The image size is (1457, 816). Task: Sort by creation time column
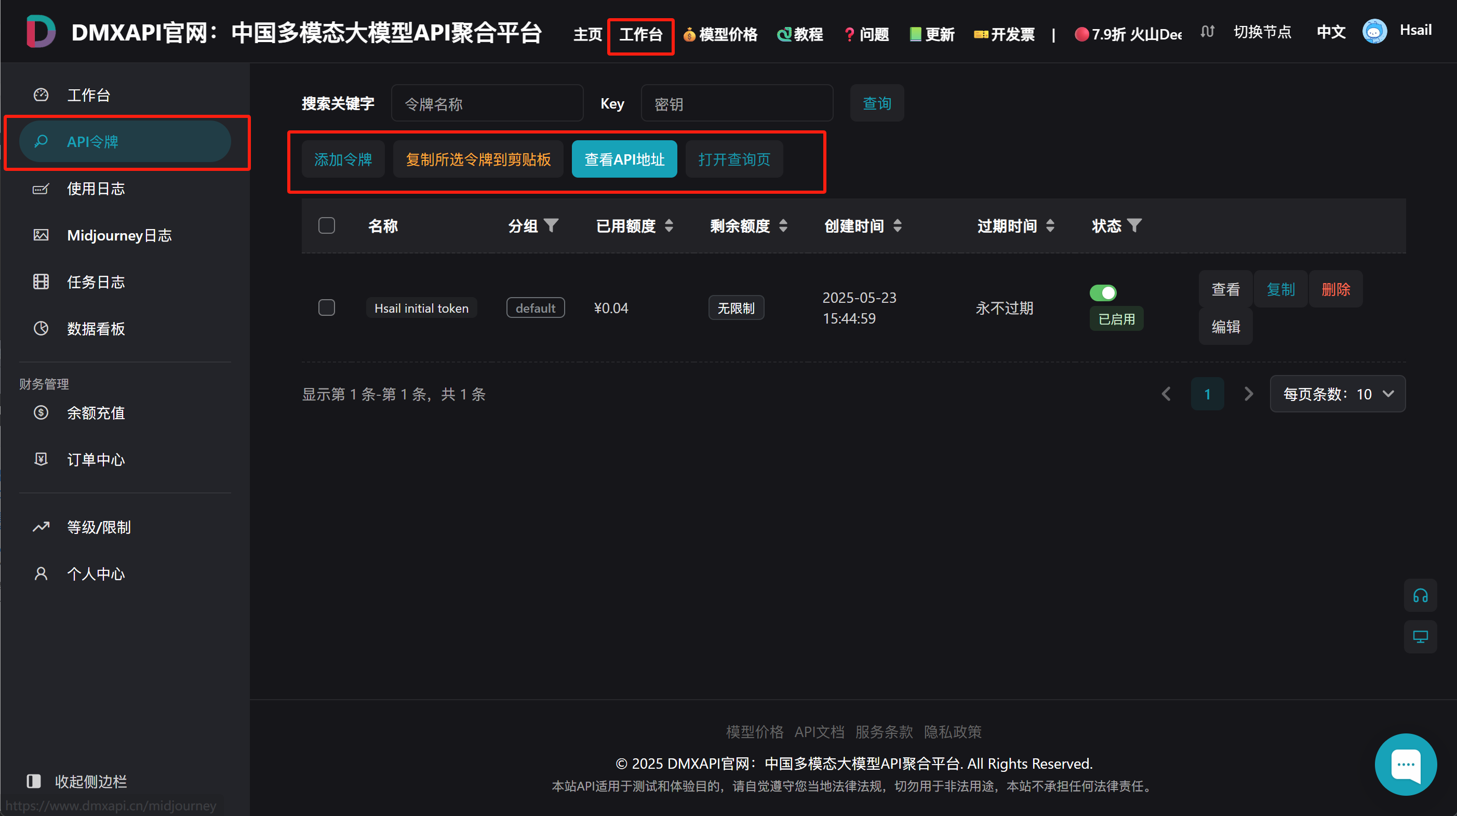click(898, 225)
